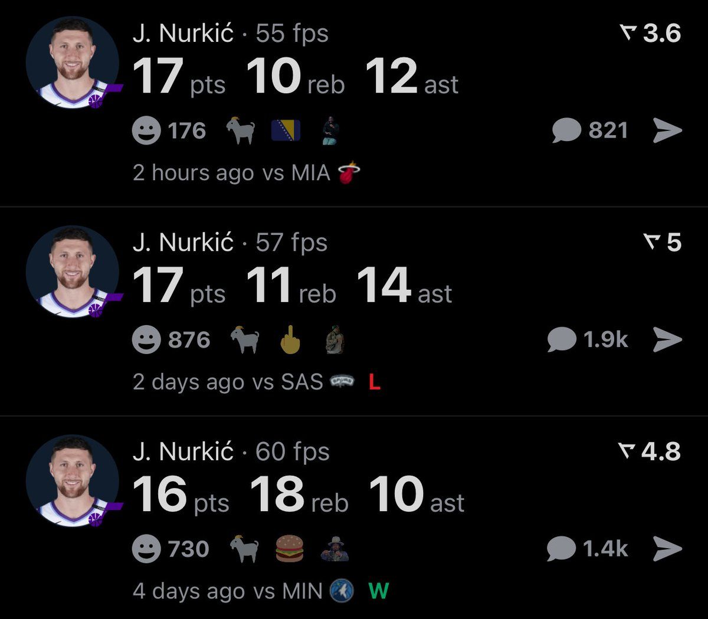Open comments bubble showing 821
708x619 pixels.
(567, 130)
